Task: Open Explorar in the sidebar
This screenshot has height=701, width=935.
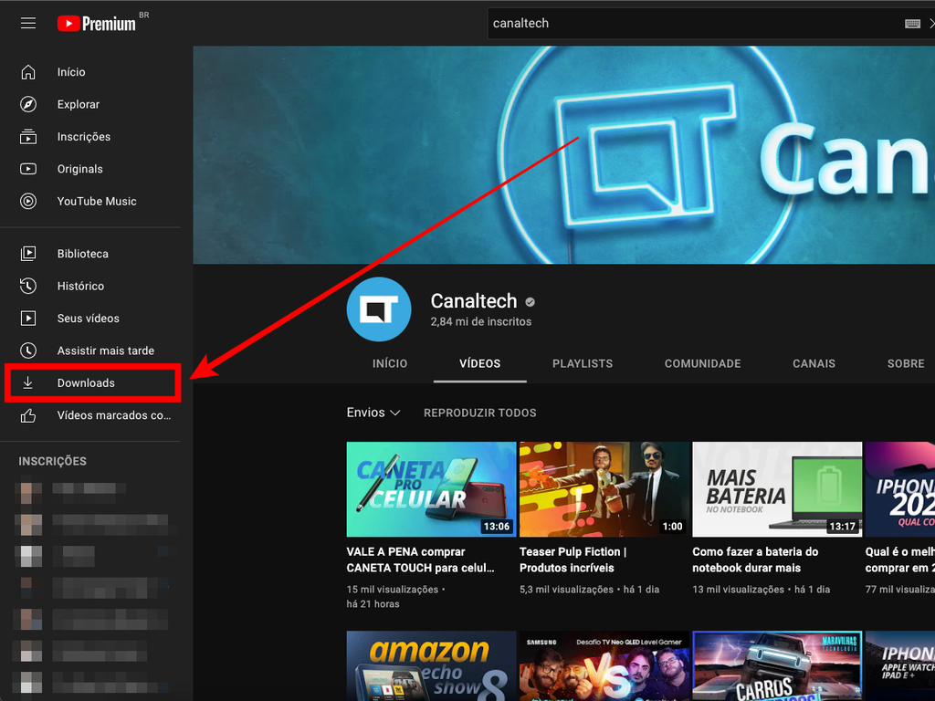Action: pyautogui.click(x=90, y=104)
